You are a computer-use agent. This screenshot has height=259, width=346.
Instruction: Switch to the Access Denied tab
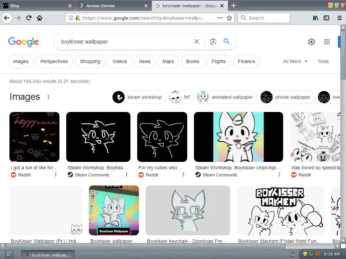[114, 6]
